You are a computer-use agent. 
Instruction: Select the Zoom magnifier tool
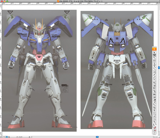[x=154, y=122]
